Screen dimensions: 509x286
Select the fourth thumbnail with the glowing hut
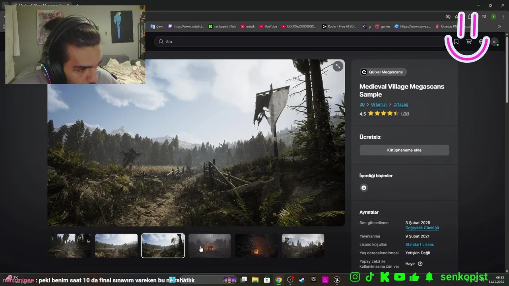point(210,245)
